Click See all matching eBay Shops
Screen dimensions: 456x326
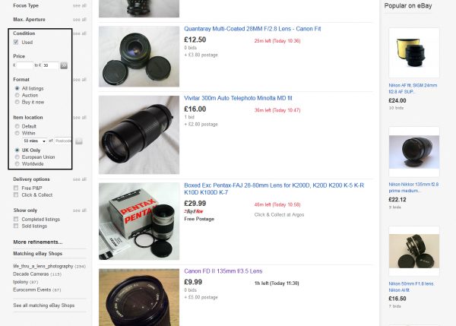(43, 305)
